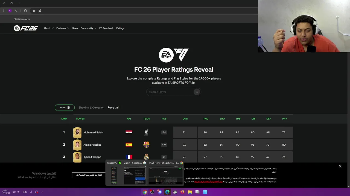Open the Filter button
This screenshot has height=196, width=350.
click(x=65, y=108)
